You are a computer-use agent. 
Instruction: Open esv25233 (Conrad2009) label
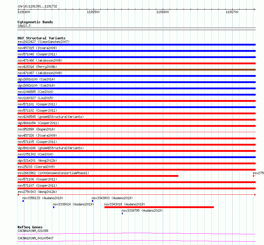[x=36, y=167]
